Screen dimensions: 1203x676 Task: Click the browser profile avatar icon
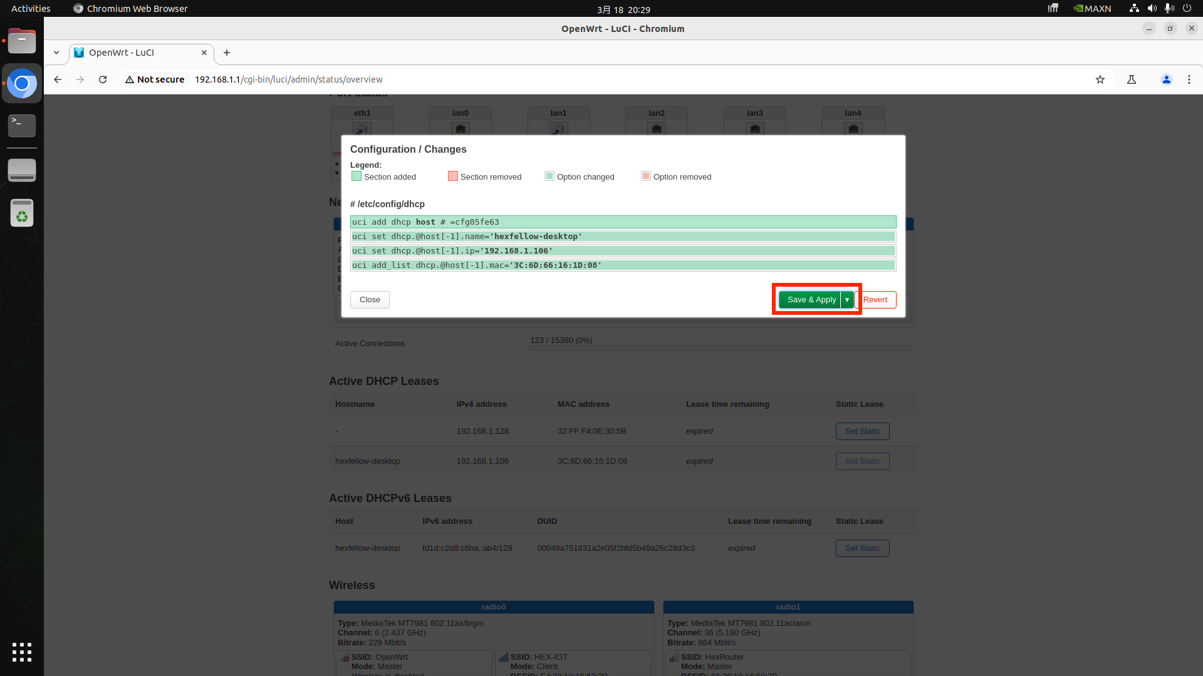1166,79
